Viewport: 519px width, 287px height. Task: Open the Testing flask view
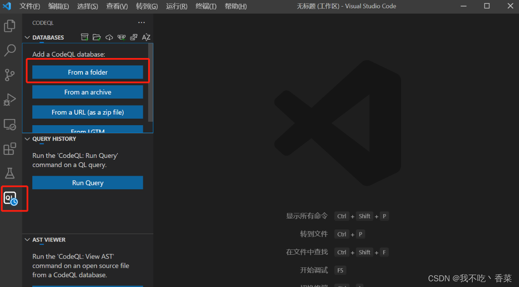click(x=10, y=173)
